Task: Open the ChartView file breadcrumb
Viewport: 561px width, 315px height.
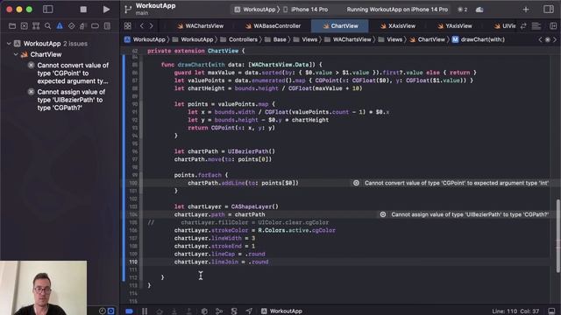Action: pyautogui.click(x=427, y=39)
